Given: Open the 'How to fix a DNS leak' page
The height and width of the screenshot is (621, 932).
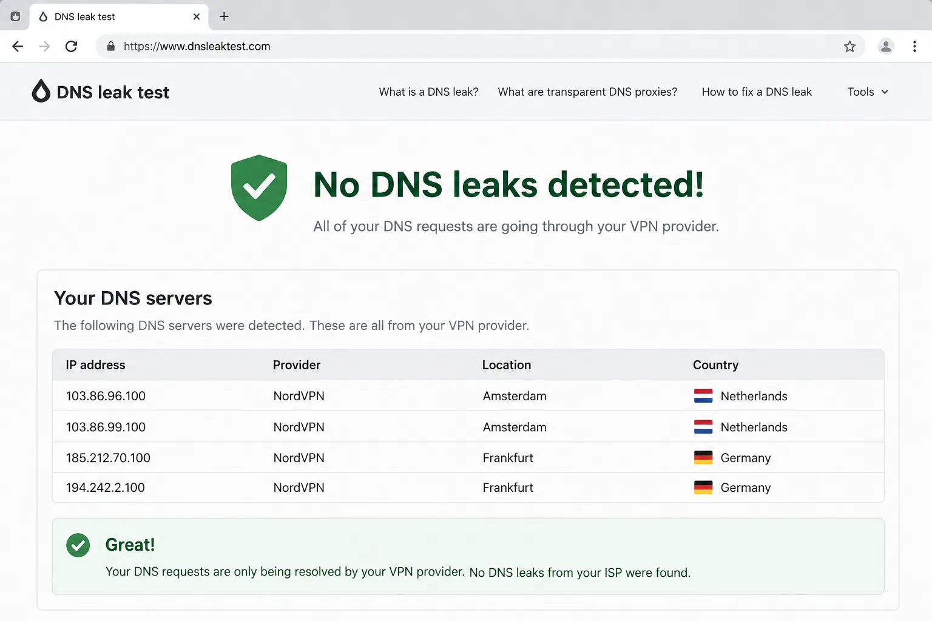Looking at the screenshot, I should point(757,92).
